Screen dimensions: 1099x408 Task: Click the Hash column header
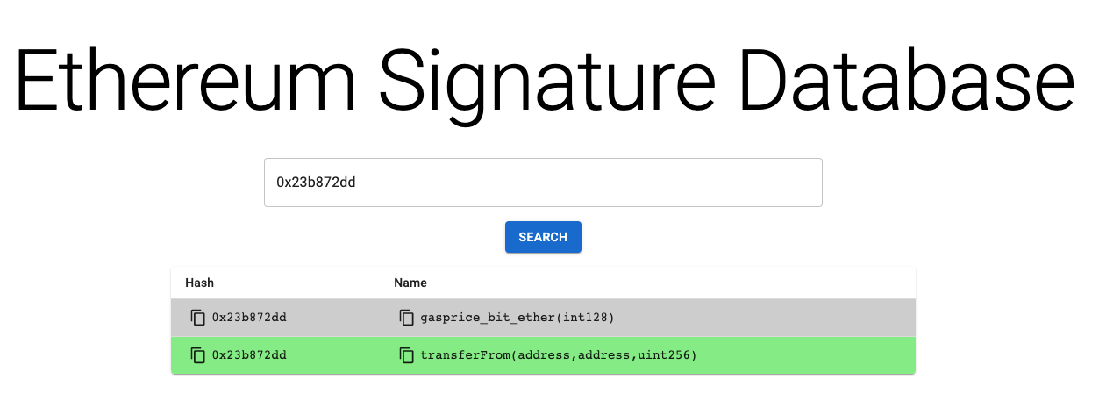point(200,283)
